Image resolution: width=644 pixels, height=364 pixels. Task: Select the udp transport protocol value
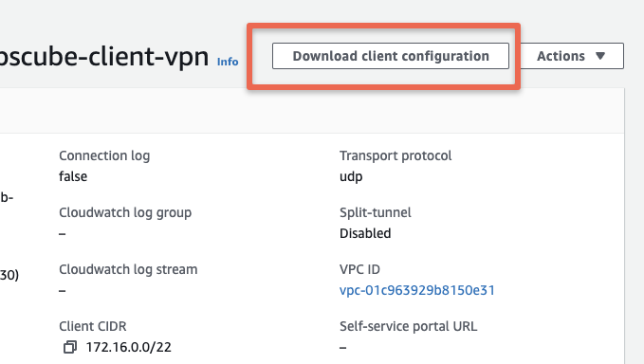(351, 177)
